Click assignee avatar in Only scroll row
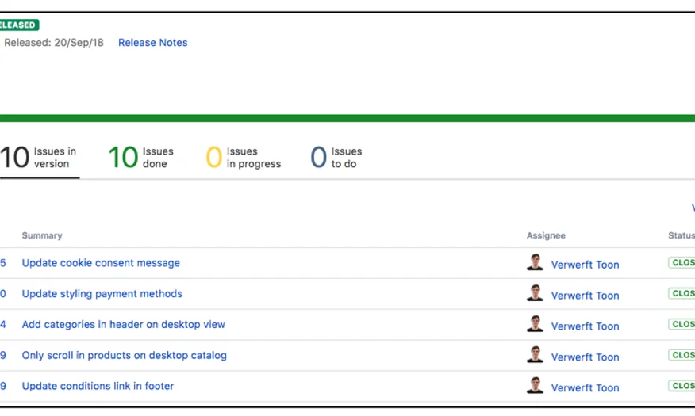695x416 pixels. click(536, 356)
